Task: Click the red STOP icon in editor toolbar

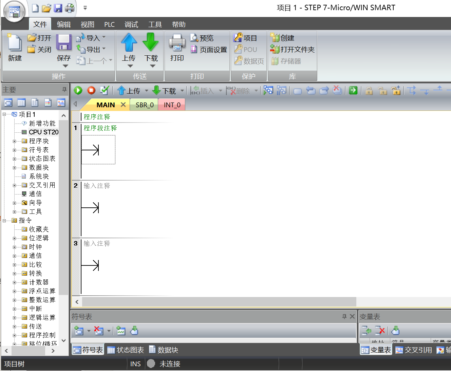Action: tap(91, 90)
